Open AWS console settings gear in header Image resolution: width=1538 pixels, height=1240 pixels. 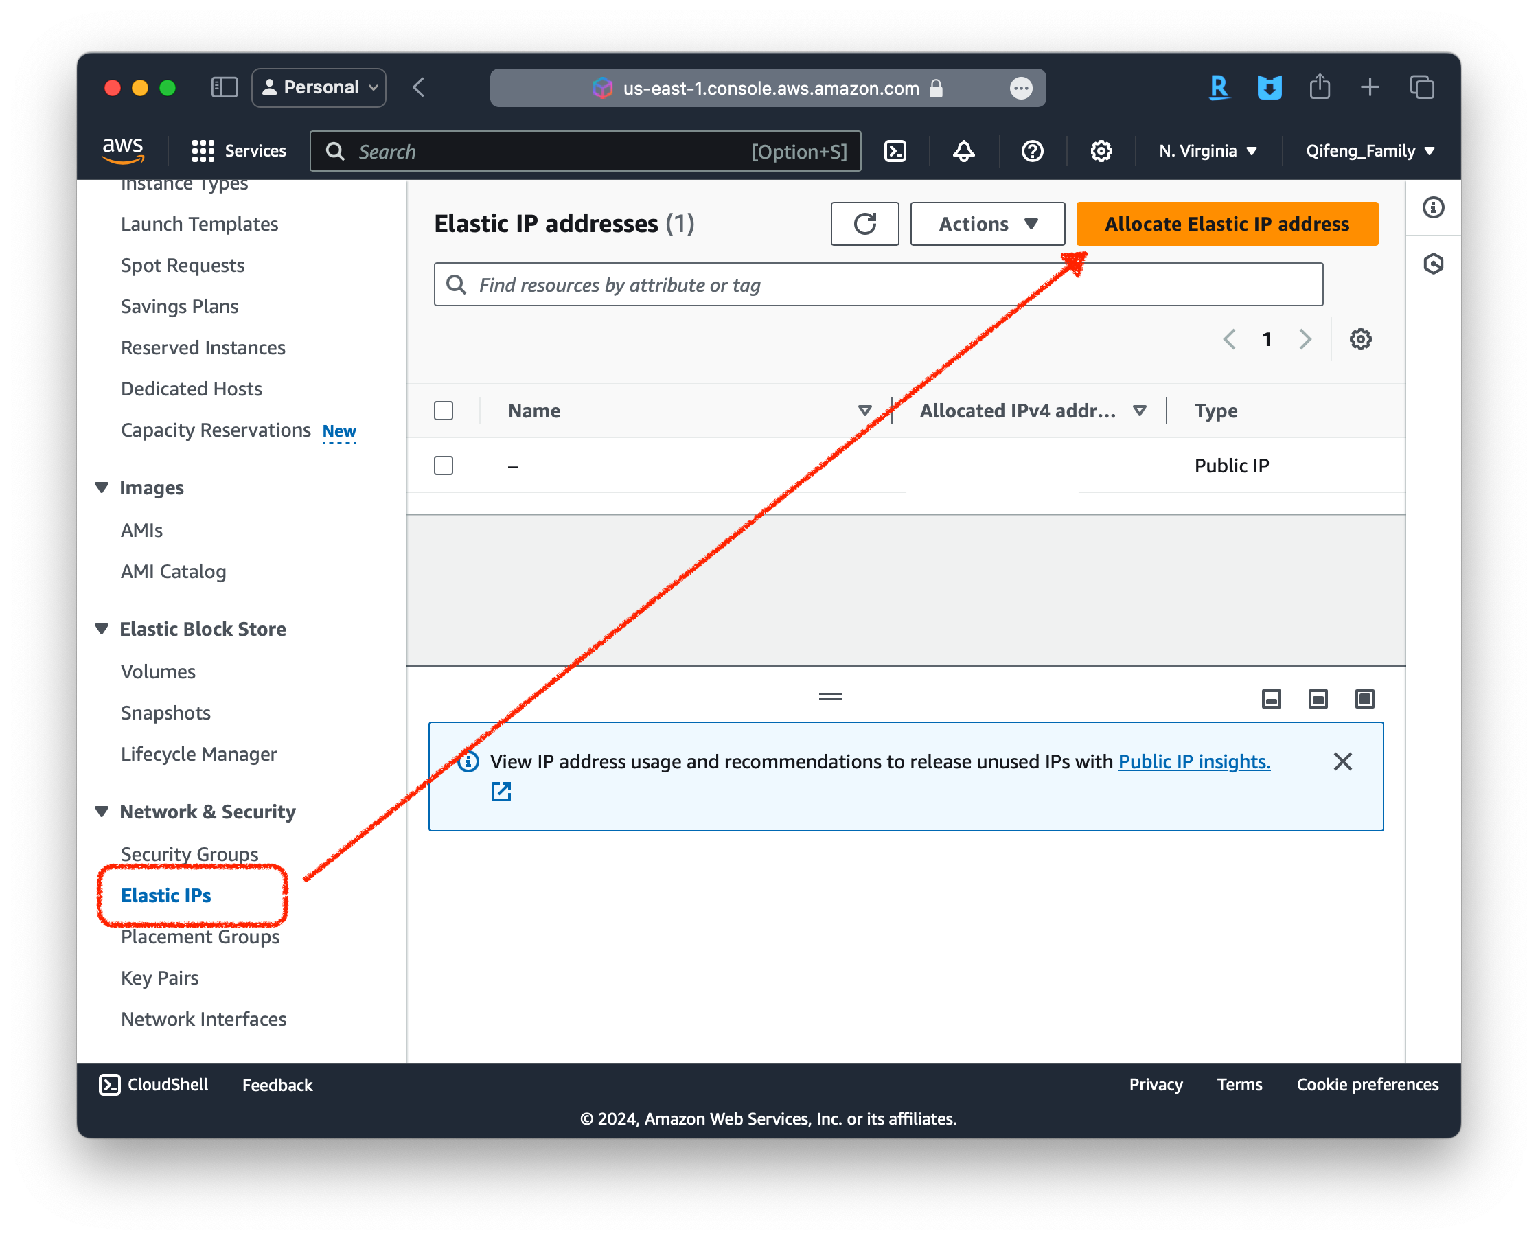click(1101, 151)
